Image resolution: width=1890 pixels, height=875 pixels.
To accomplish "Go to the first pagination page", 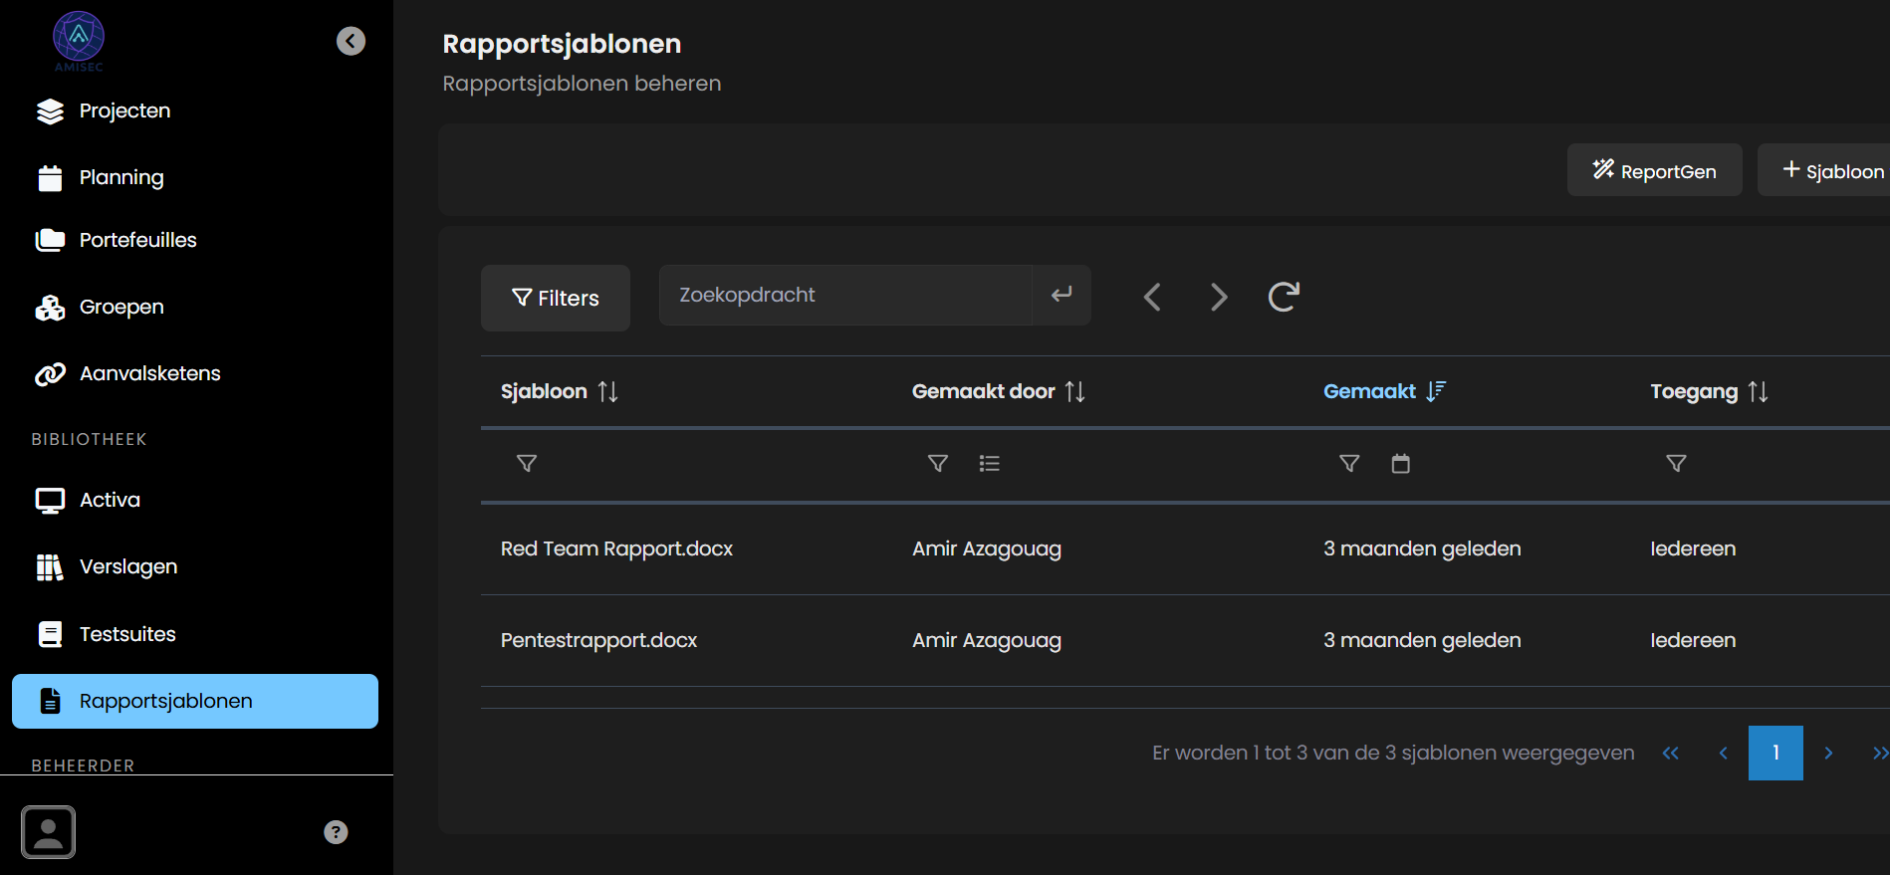I will click(x=1671, y=754).
